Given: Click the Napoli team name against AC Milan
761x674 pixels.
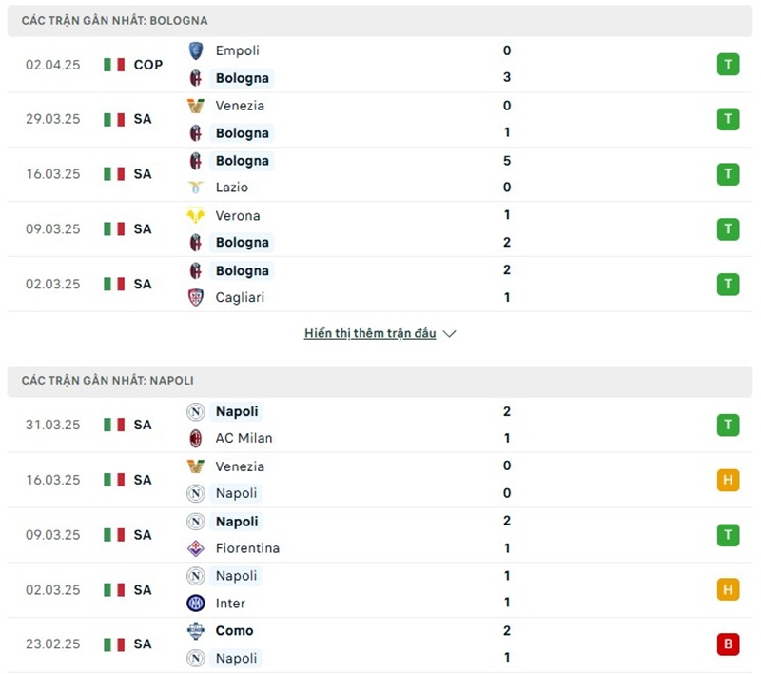Looking at the screenshot, I should (237, 411).
